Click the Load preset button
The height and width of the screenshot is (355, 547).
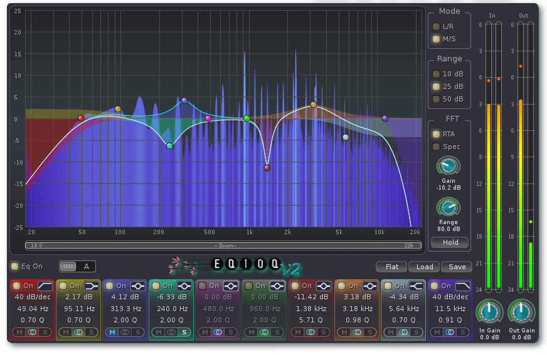click(424, 267)
